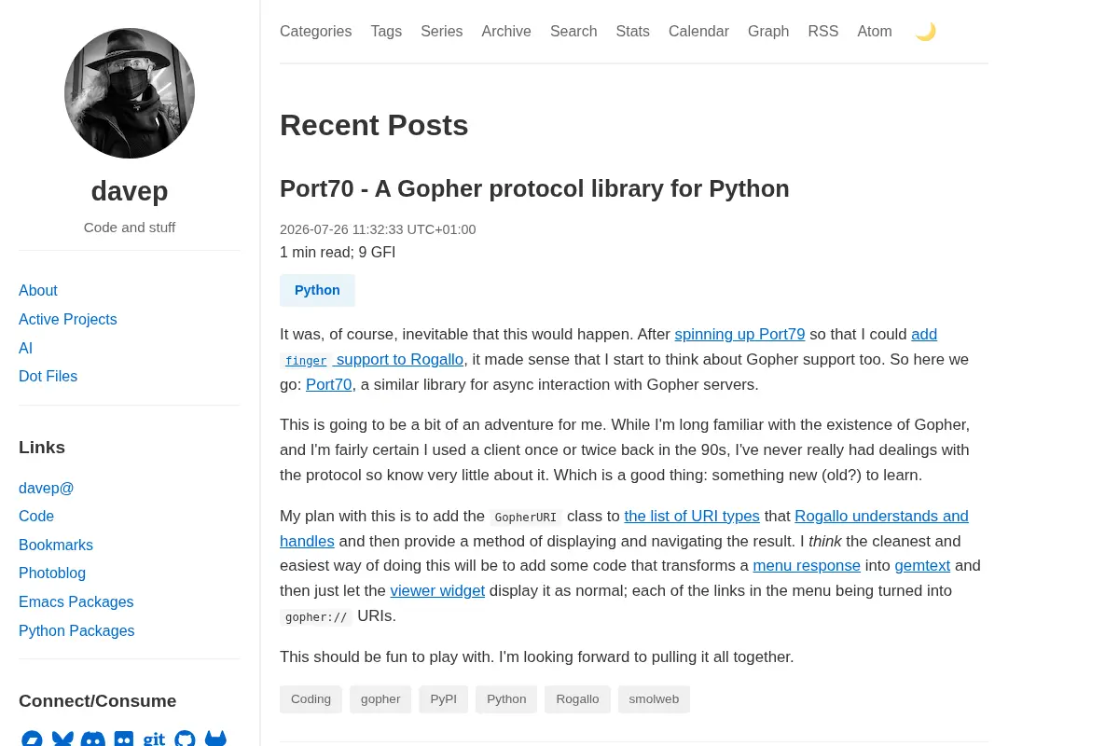1119x746 pixels.
Task: Follow the Port70 inline link
Action: pos(329,384)
